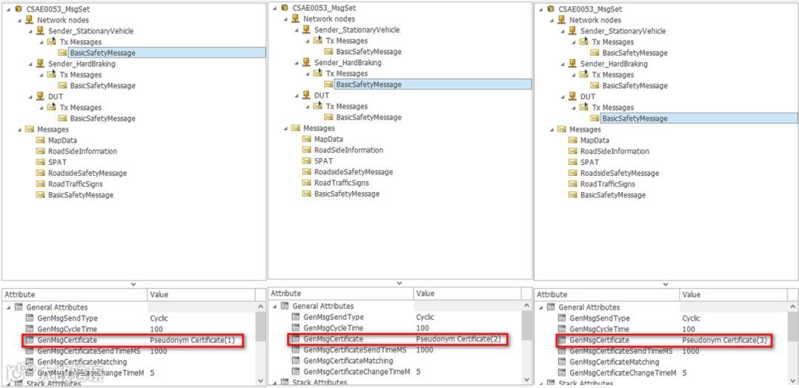Viewport: 799px width, 388px height.
Task: Click SPAT envelope icon in right panel
Action: (x=572, y=163)
